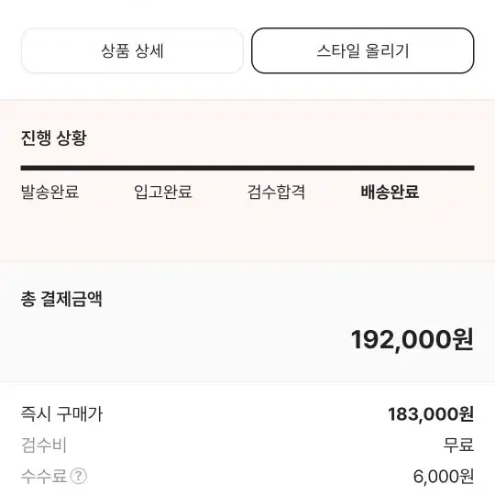Click the white price breakdown section

247,439
